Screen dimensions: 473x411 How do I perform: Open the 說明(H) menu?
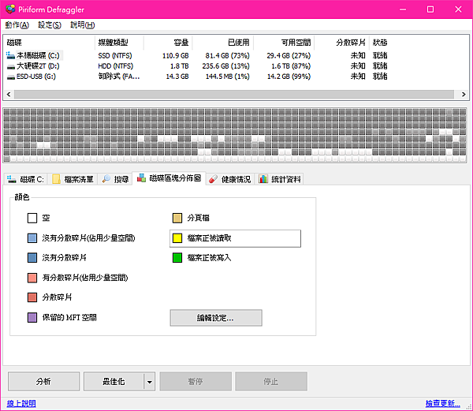click(x=82, y=25)
